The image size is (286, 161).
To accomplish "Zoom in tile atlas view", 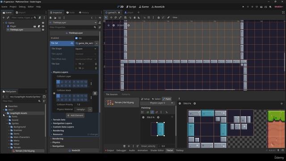I will 195,103.
